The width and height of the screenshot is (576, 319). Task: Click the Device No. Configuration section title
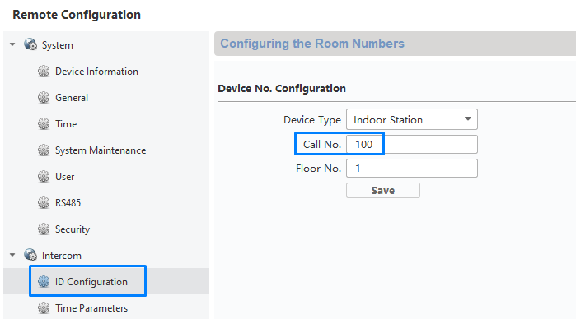tap(282, 88)
